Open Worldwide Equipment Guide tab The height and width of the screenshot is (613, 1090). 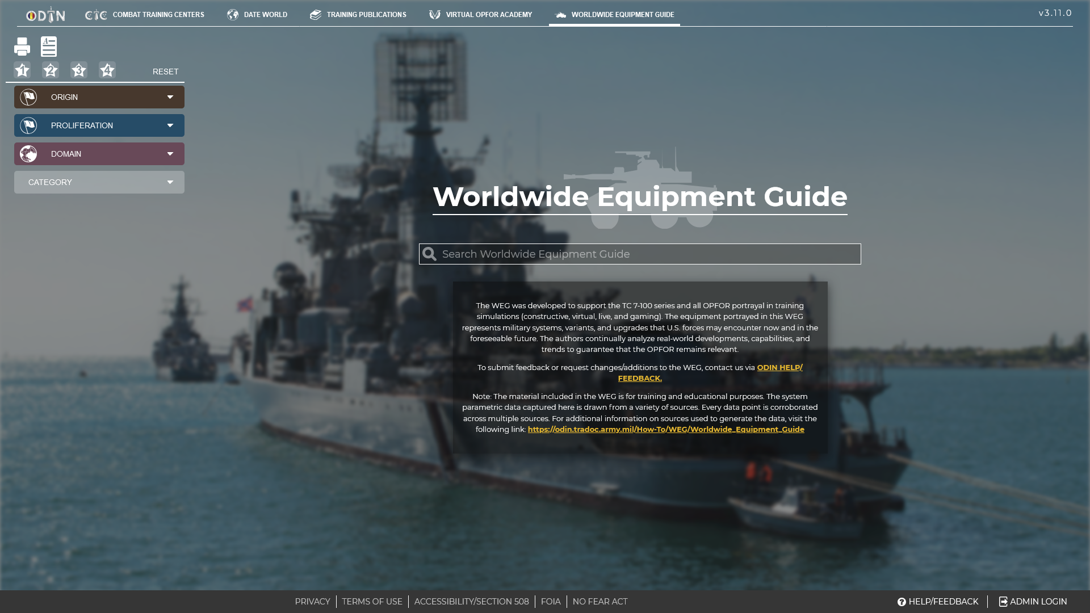click(614, 15)
